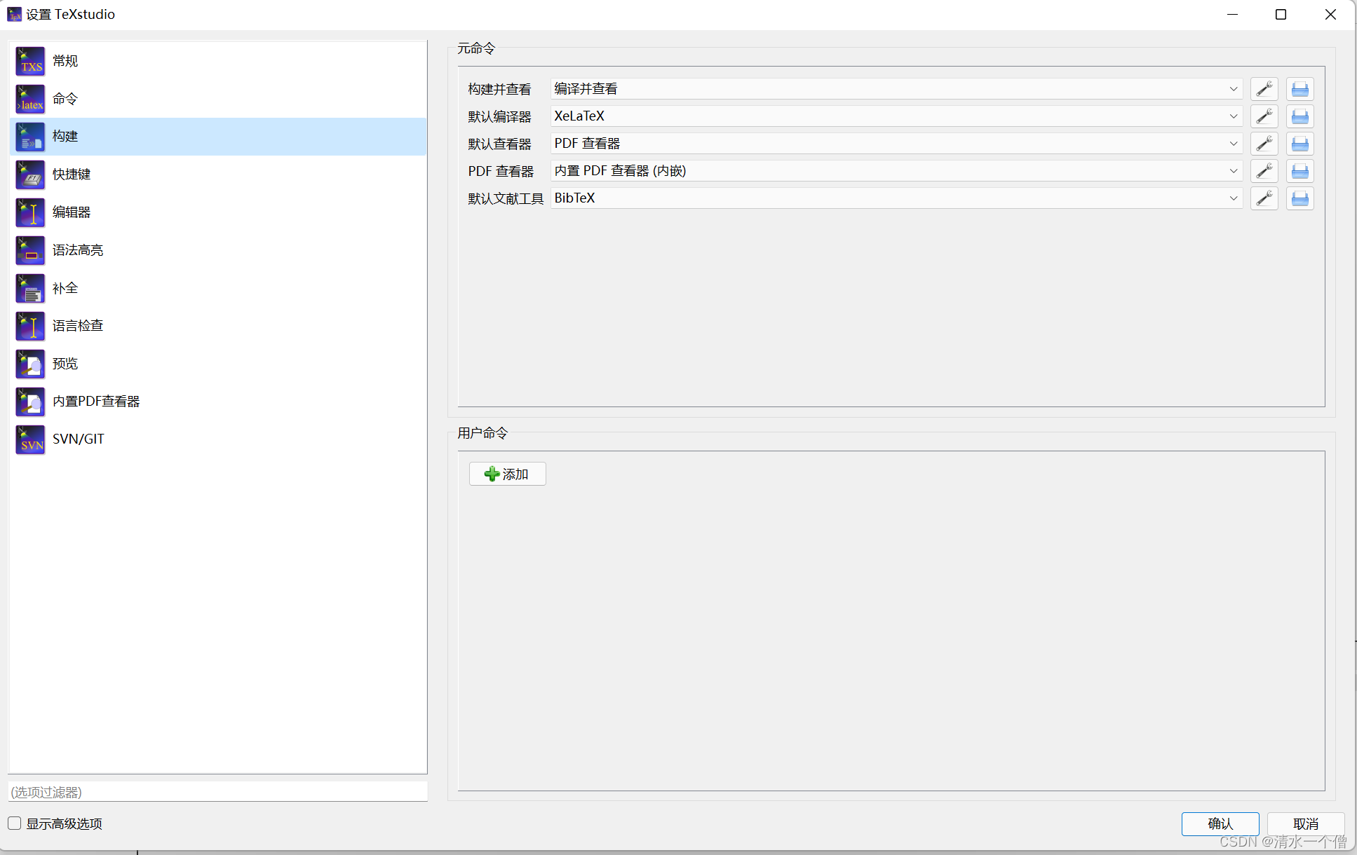Select 语法高亮 in sidebar

(x=77, y=250)
